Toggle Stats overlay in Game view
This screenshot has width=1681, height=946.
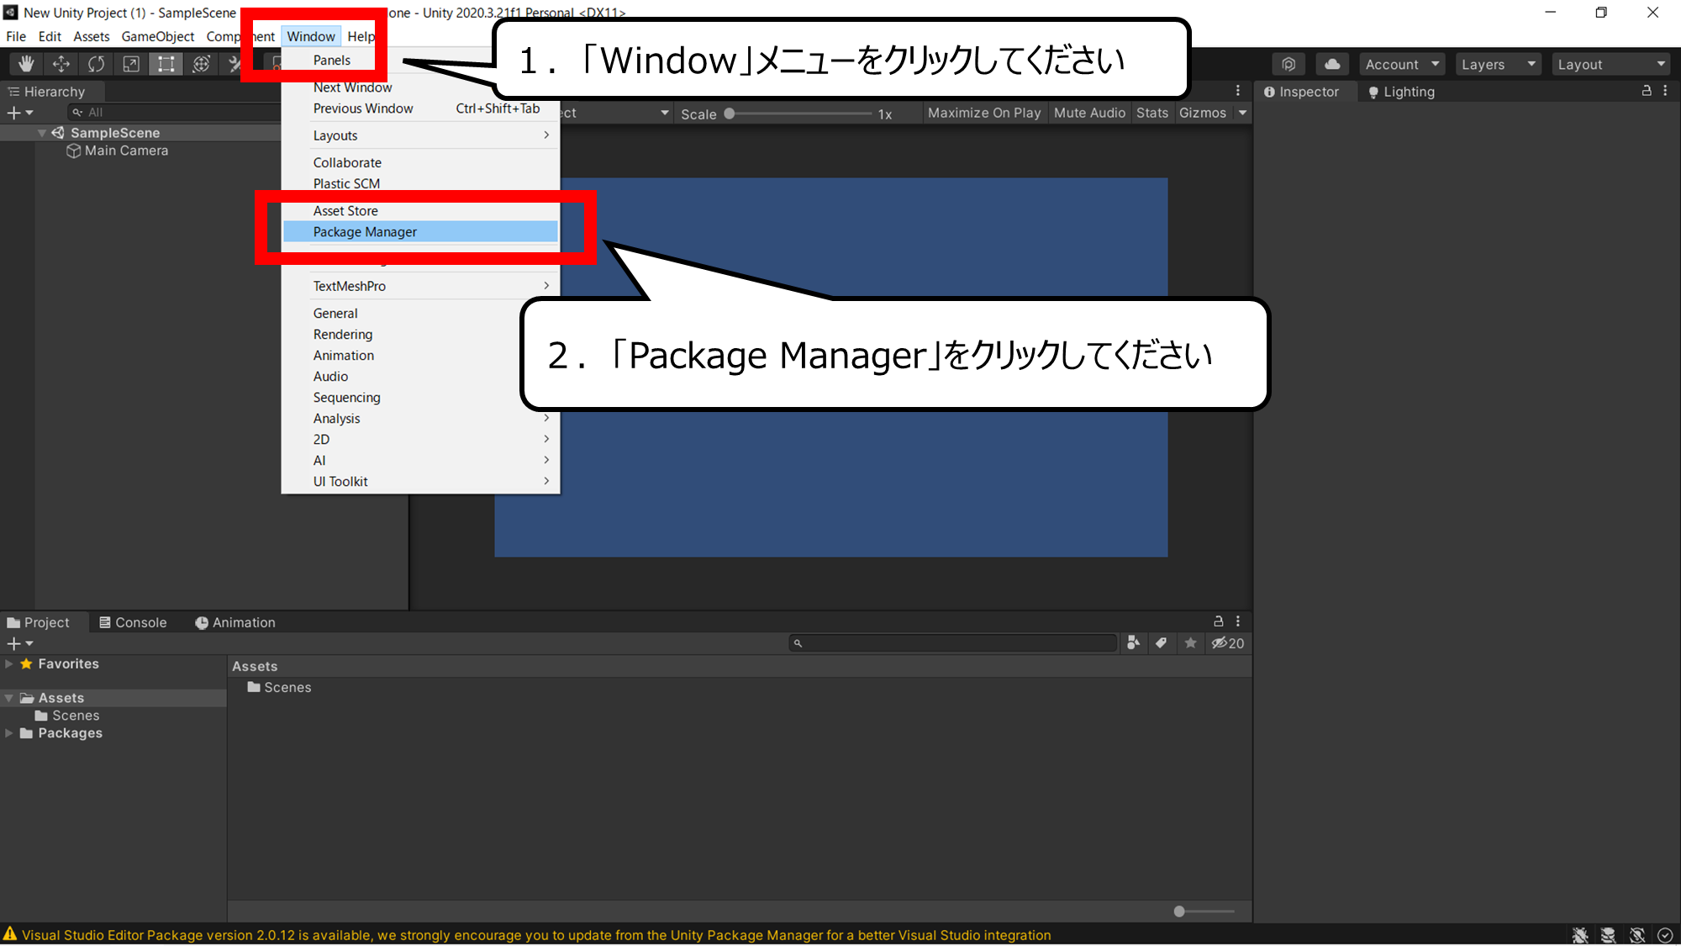coord(1152,113)
